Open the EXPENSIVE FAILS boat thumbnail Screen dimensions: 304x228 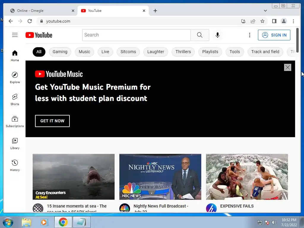(247, 177)
